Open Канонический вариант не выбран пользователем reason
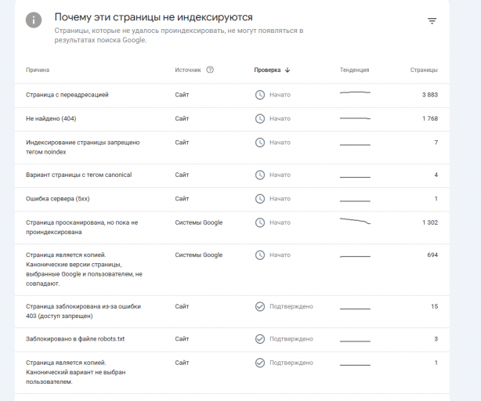 click(x=76, y=372)
